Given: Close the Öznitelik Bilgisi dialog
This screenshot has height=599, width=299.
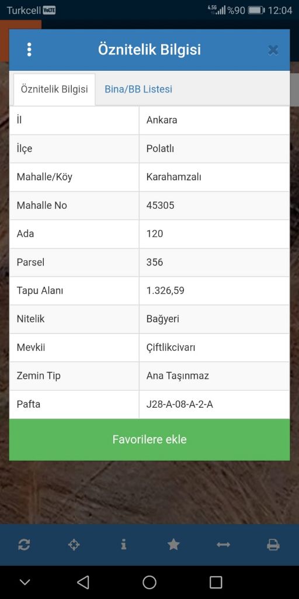Looking at the screenshot, I should 273,50.
